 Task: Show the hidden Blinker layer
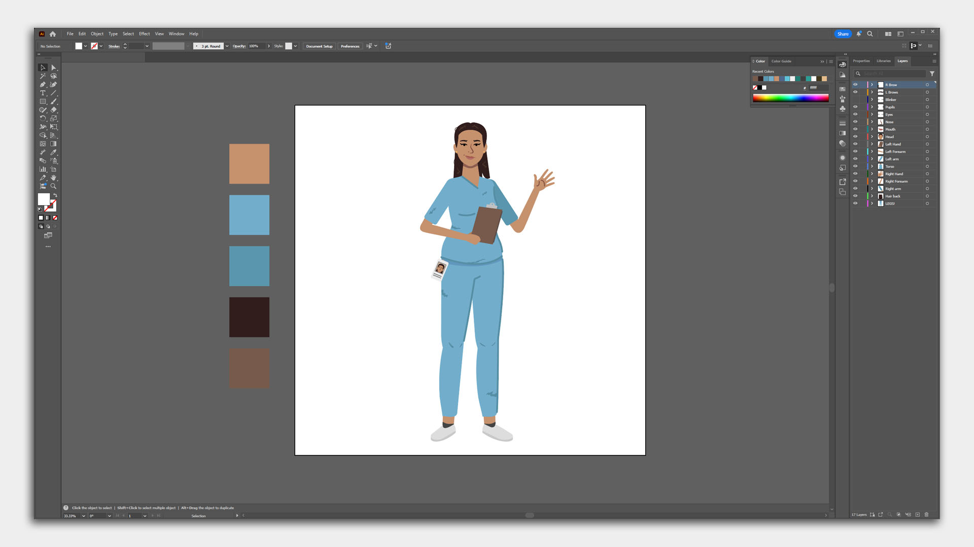click(x=855, y=100)
